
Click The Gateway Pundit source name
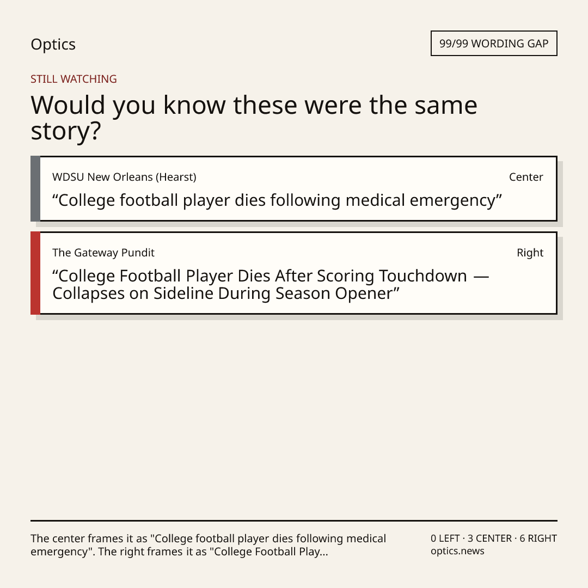[x=103, y=253]
